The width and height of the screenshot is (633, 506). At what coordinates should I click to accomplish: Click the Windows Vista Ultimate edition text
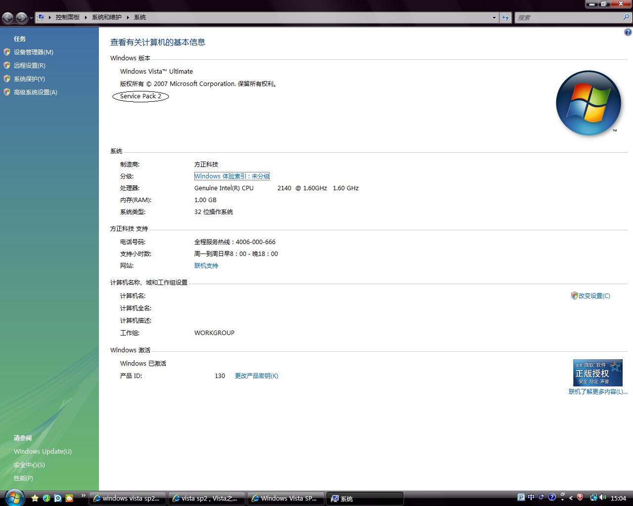point(156,71)
